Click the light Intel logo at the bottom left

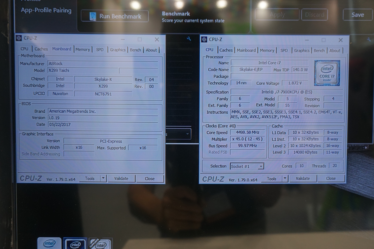(x=49, y=243)
